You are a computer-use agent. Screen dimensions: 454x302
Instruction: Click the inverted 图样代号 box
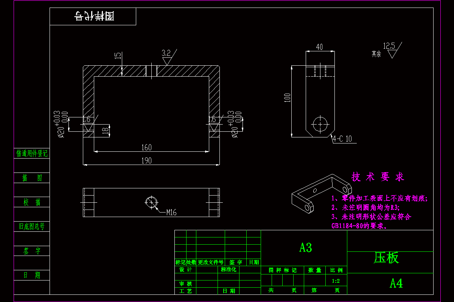[x=93, y=17]
